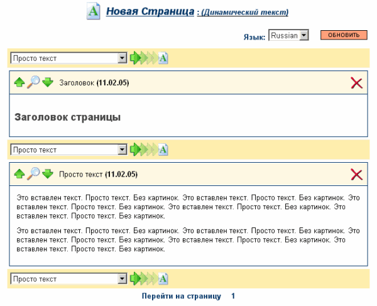Screen dimensions: 377x306
Task: Move the Просто текст block up
Action: (19, 174)
